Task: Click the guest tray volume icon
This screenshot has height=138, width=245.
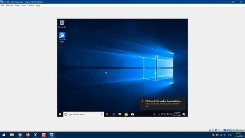Action: click(x=171, y=114)
